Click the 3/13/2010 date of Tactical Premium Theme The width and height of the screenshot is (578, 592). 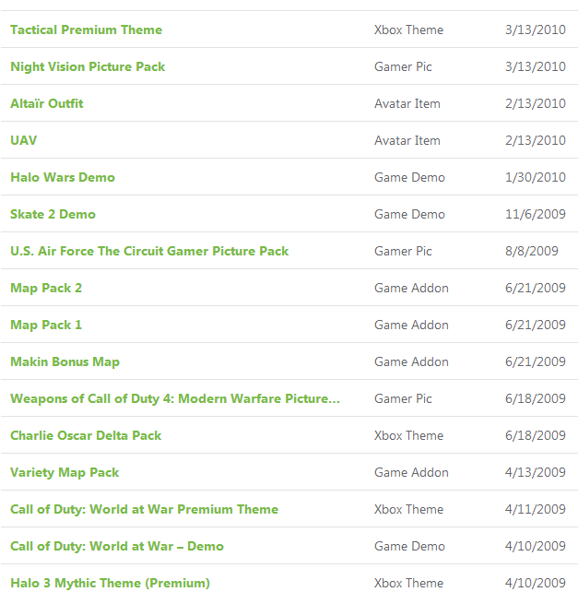536,30
